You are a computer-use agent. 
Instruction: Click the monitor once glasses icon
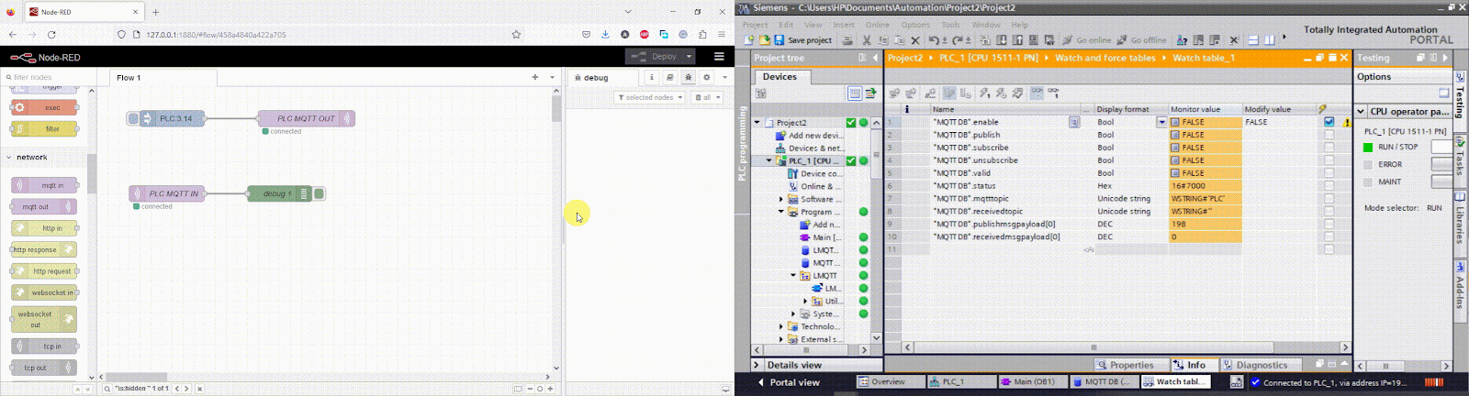(1054, 93)
